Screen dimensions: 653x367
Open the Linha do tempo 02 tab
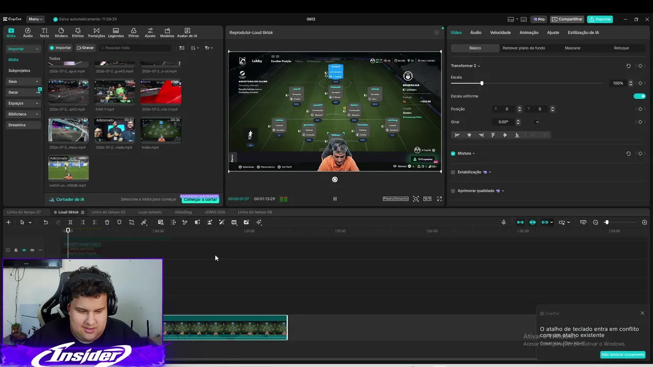108,212
